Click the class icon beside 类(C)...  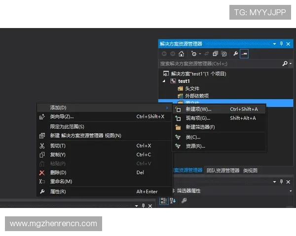pos(178,137)
